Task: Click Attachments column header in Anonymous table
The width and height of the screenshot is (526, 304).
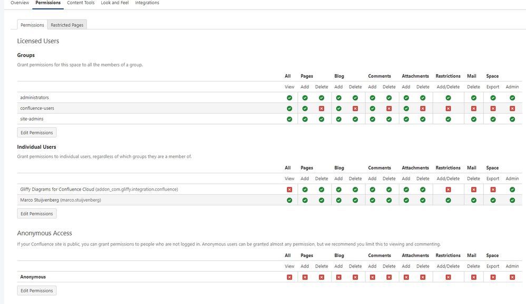Action: pyautogui.click(x=415, y=255)
